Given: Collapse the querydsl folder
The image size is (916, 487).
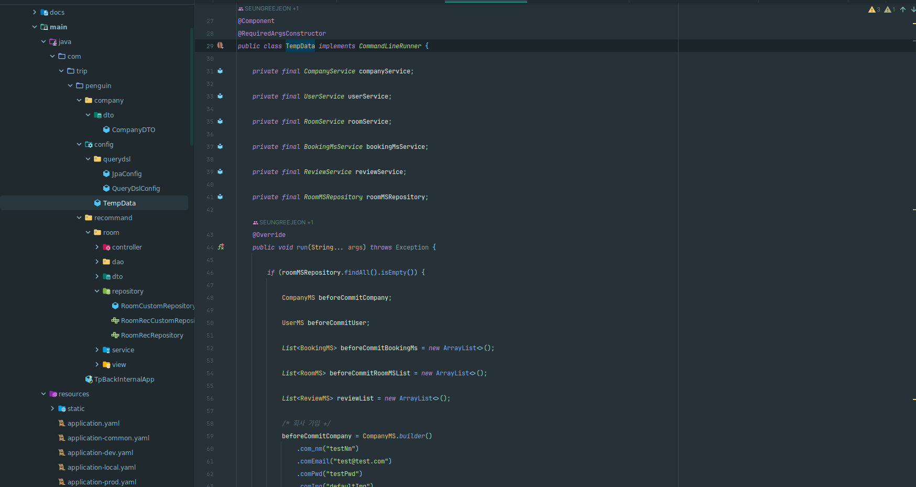Looking at the screenshot, I should point(88,159).
